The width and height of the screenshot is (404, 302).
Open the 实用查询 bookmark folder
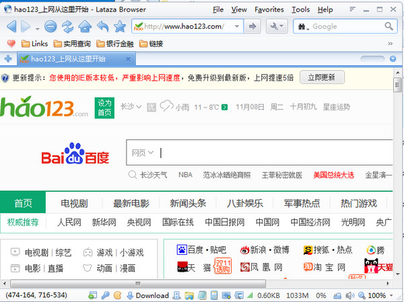72,44
